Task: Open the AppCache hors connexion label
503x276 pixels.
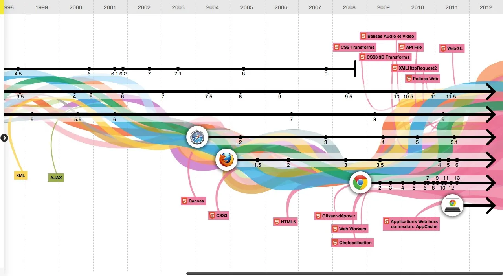Action: point(411,224)
